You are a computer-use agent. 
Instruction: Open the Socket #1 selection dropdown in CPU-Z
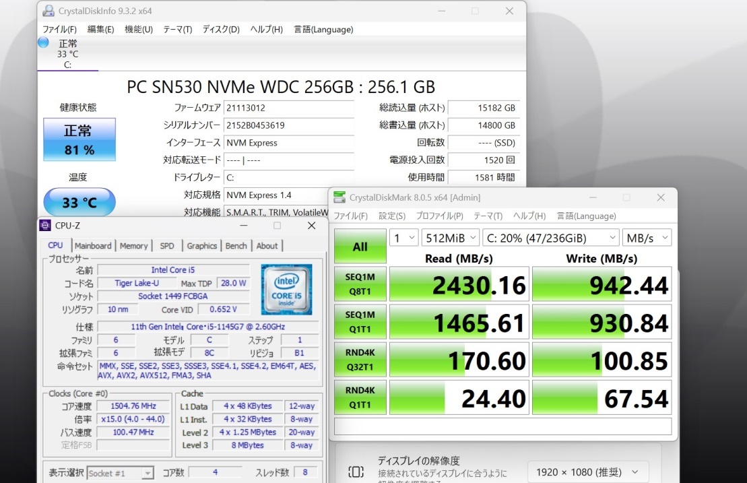(121, 473)
